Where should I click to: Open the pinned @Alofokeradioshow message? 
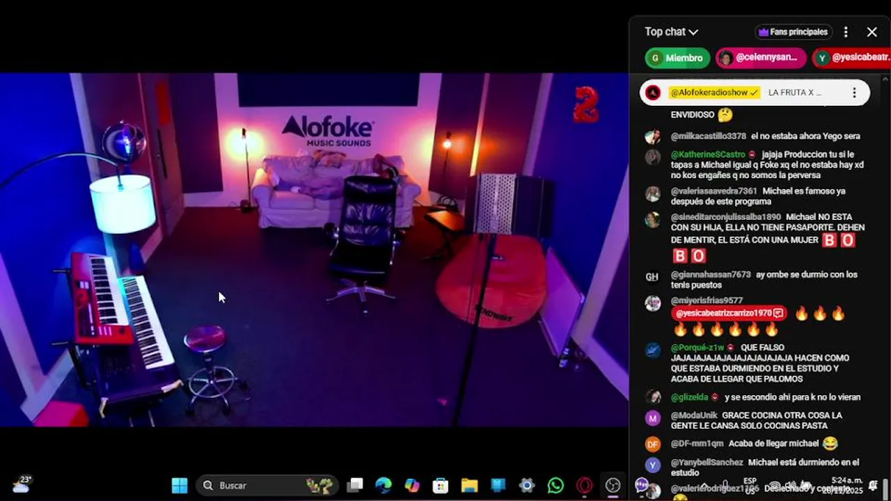point(755,93)
